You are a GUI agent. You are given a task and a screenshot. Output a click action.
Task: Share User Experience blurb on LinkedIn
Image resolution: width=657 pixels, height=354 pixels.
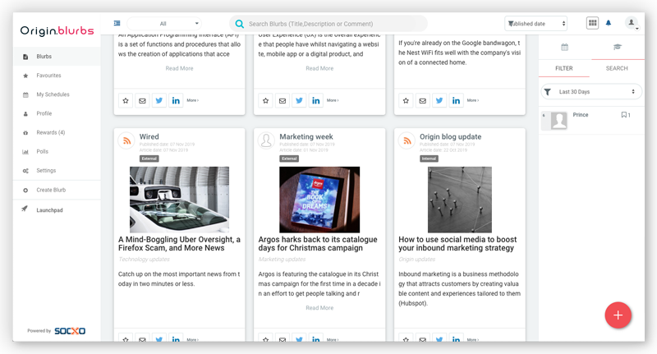316,100
